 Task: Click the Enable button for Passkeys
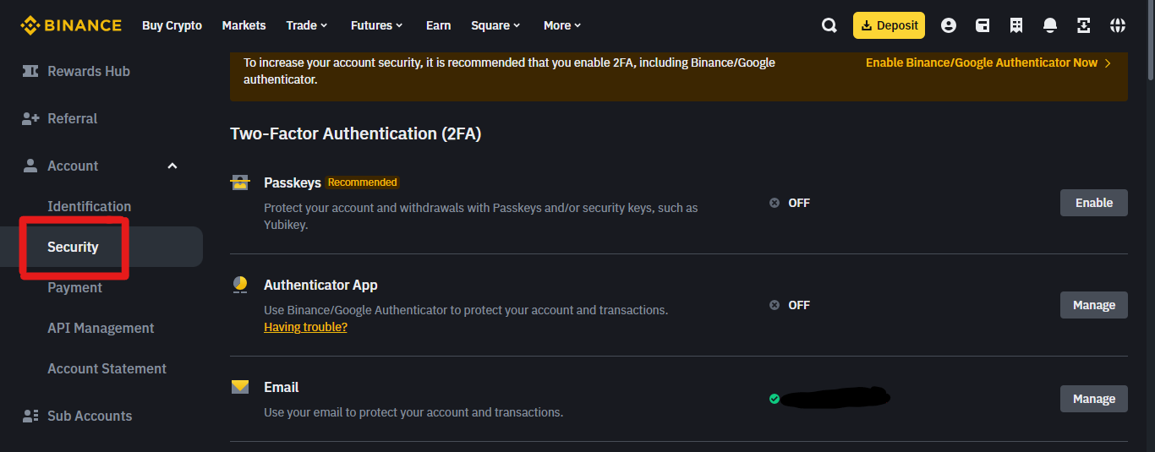tap(1093, 203)
